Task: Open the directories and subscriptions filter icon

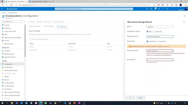Action: point(151,9)
